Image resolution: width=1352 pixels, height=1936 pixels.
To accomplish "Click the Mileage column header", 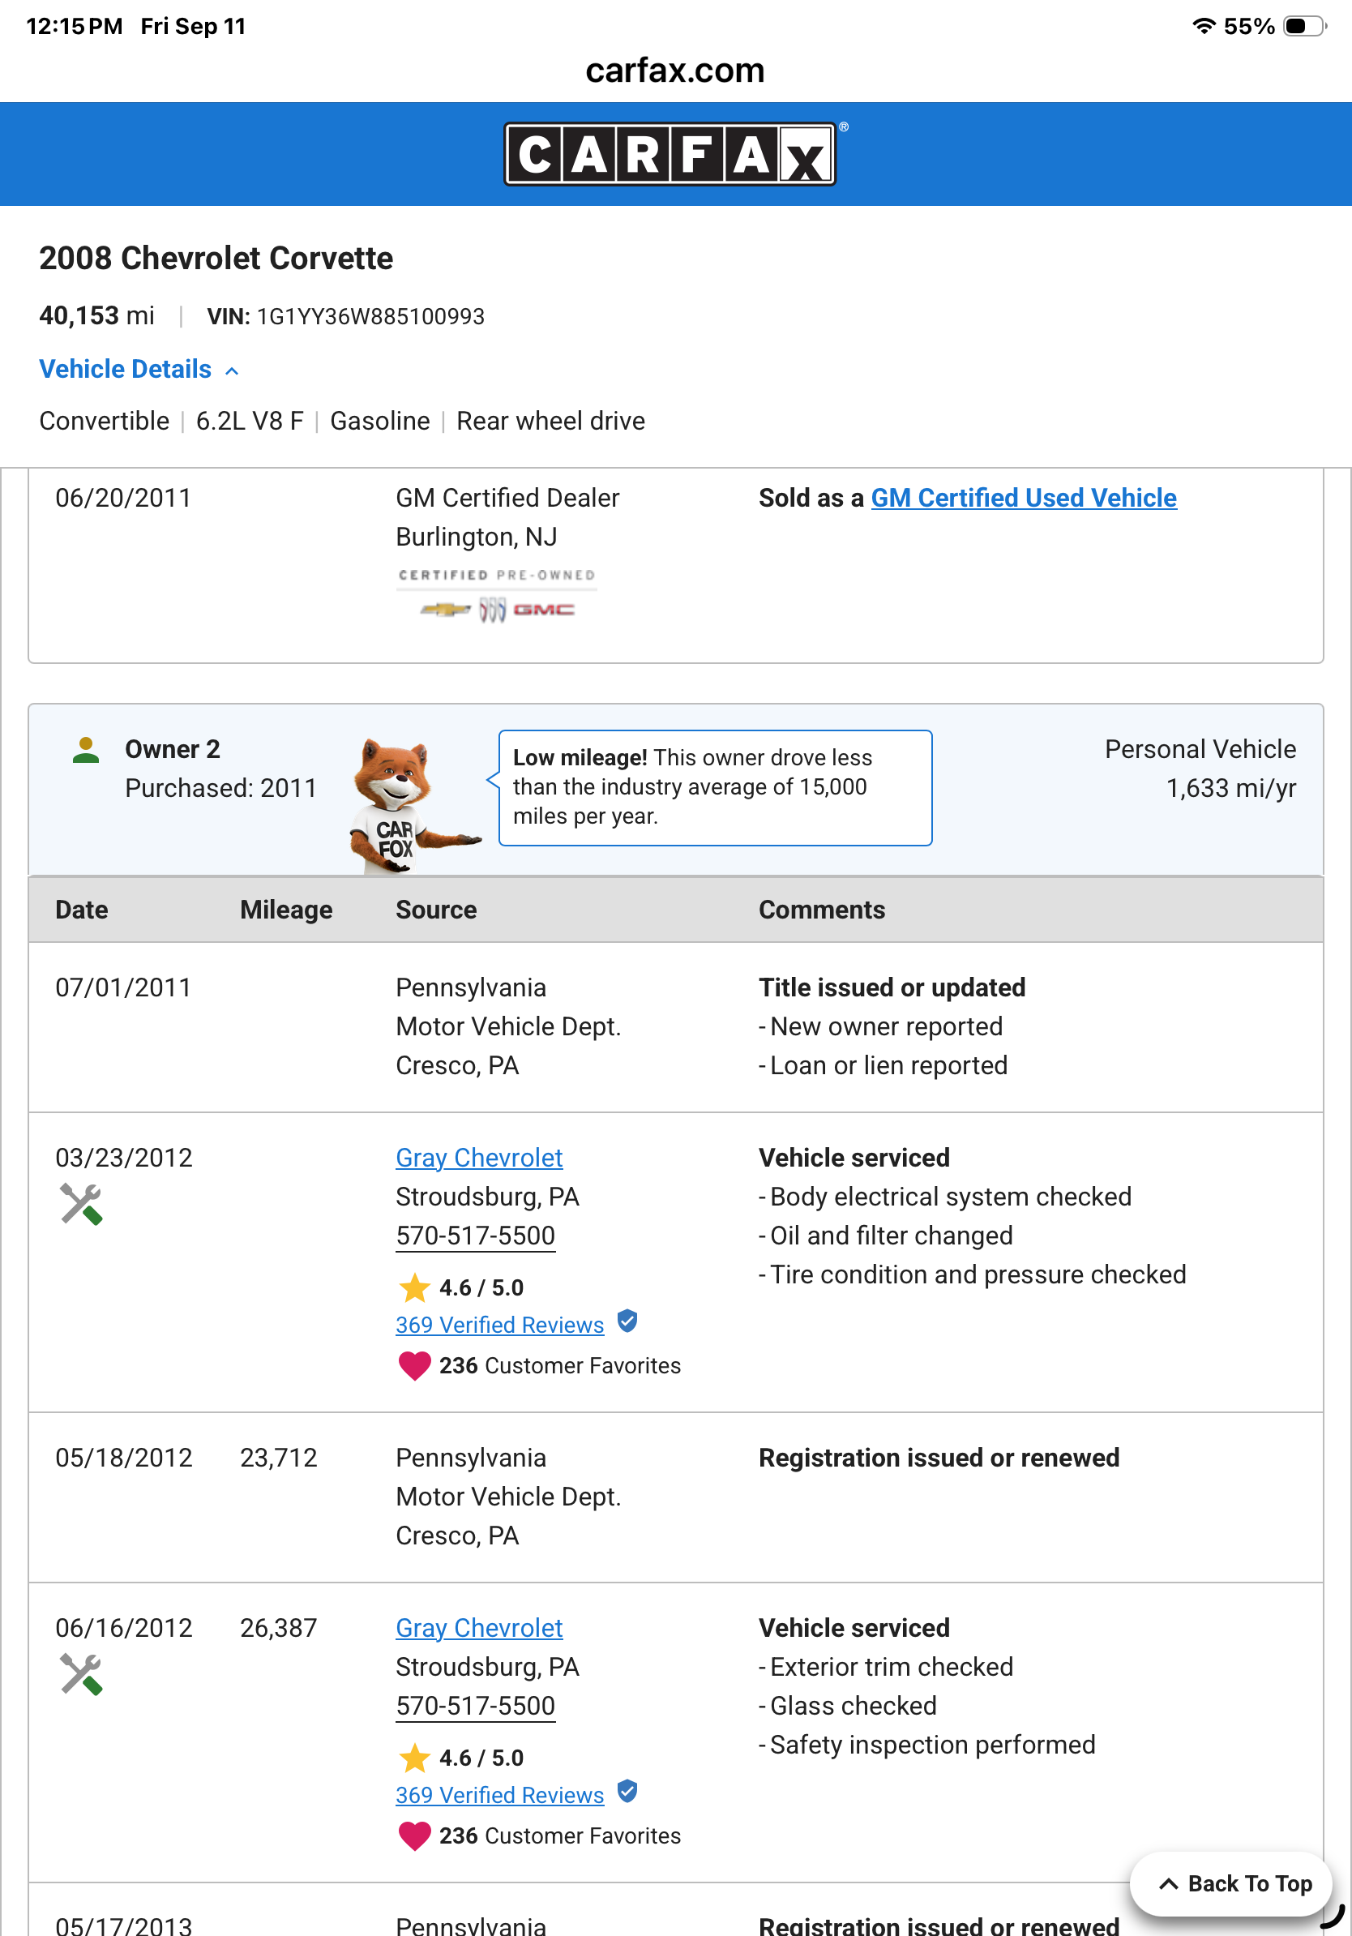I will coord(286,910).
